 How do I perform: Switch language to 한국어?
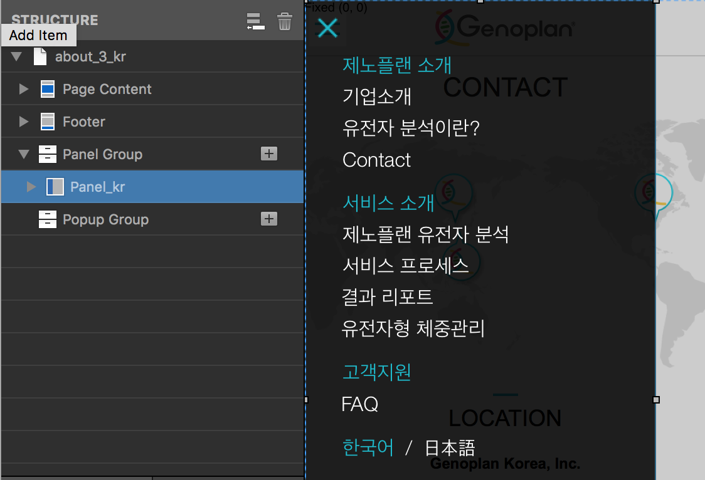[x=368, y=447]
